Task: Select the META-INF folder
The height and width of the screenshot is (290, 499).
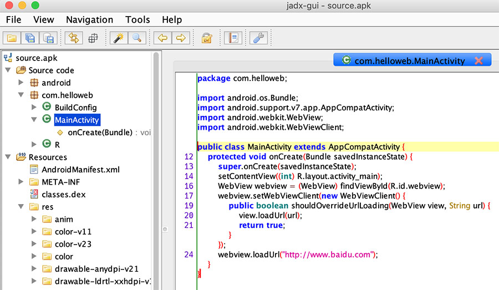Action: pos(61,182)
